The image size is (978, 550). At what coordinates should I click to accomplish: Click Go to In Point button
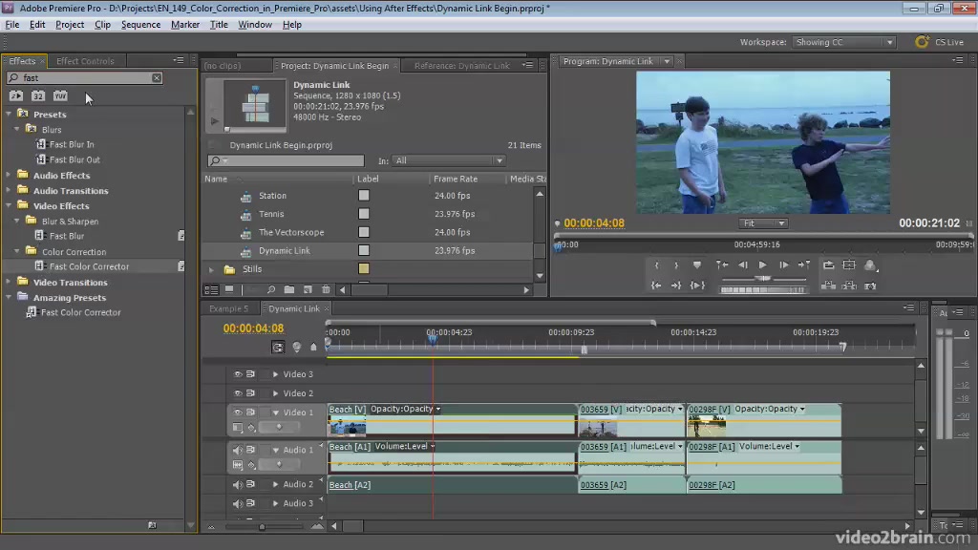(656, 285)
